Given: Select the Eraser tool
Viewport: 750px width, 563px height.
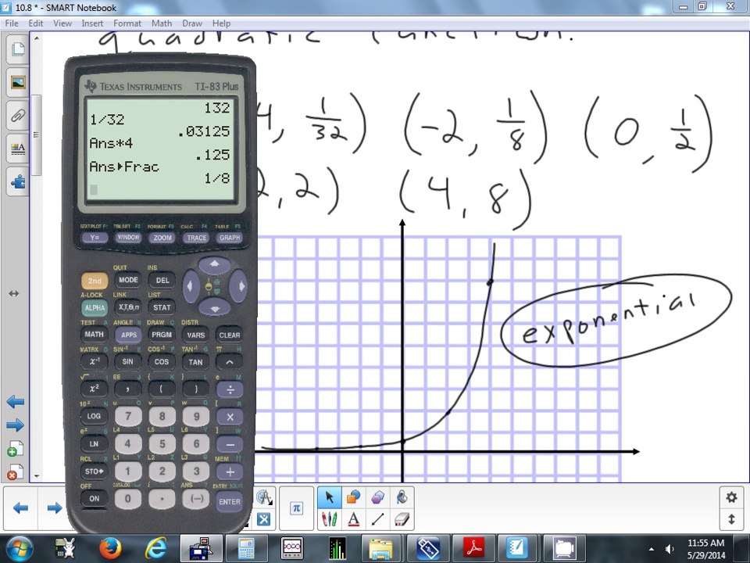Looking at the screenshot, I should tap(402, 519).
